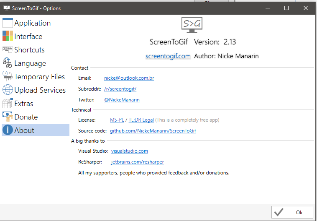Open the Upload Services tab

pyautogui.click(x=36, y=90)
